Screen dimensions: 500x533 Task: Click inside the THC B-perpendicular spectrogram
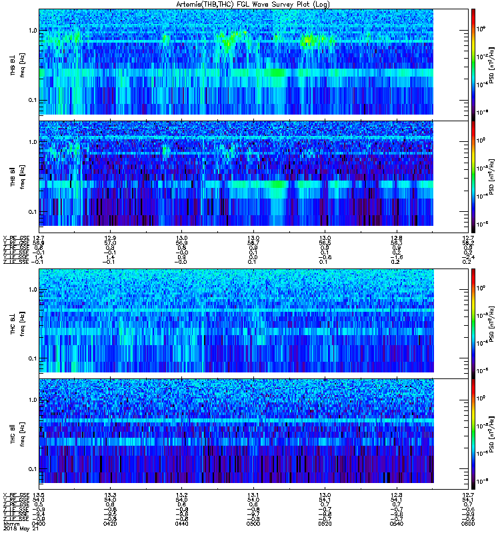[236, 320]
